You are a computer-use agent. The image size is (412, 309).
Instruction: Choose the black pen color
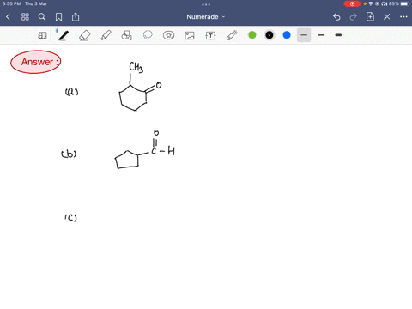(x=270, y=35)
